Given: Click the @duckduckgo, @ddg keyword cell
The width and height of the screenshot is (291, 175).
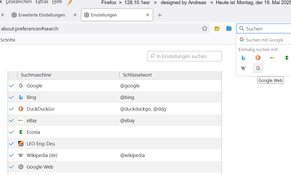Looking at the screenshot, I should point(143,109).
